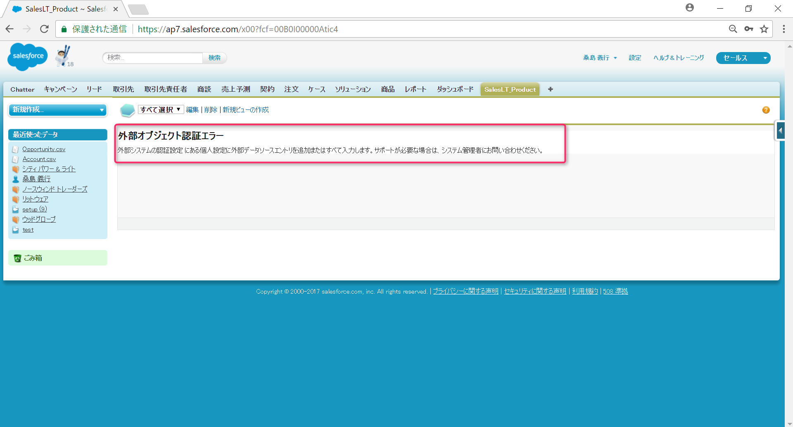Open the セールス app menu
Image resolution: width=793 pixels, height=427 pixels.
[x=743, y=58]
